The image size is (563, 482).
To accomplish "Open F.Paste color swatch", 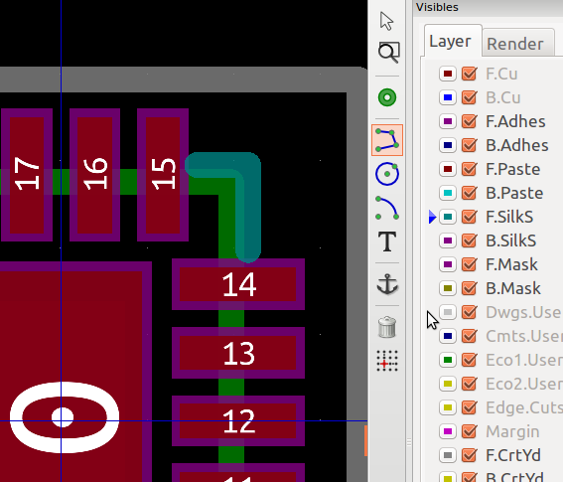I will (448, 169).
